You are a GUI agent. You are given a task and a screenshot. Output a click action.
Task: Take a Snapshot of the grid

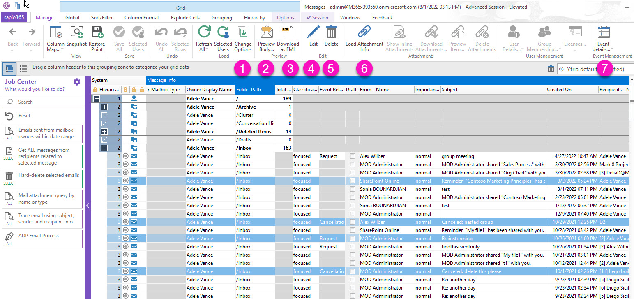[76, 38]
